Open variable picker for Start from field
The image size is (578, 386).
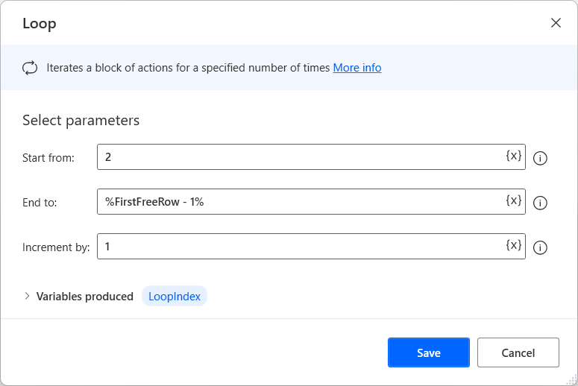click(x=513, y=156)
